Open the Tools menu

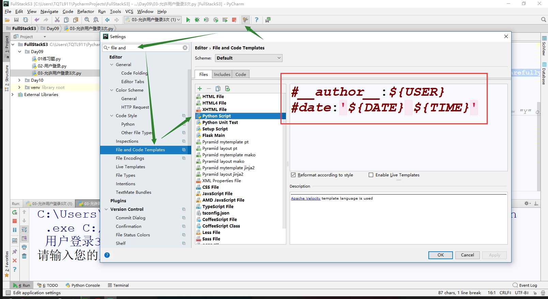pos(115,11)
